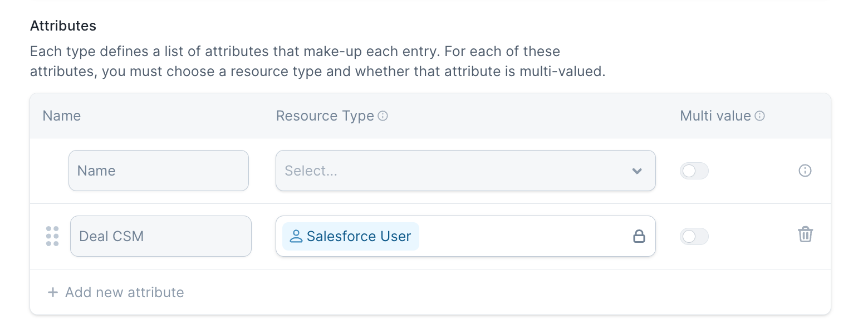Click the Salesforce User chip
This screenshot has width=853, height=330.
pyautogui.click(x=358, y=236)
